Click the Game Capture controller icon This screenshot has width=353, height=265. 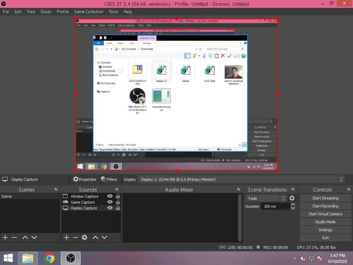(65, 202)
